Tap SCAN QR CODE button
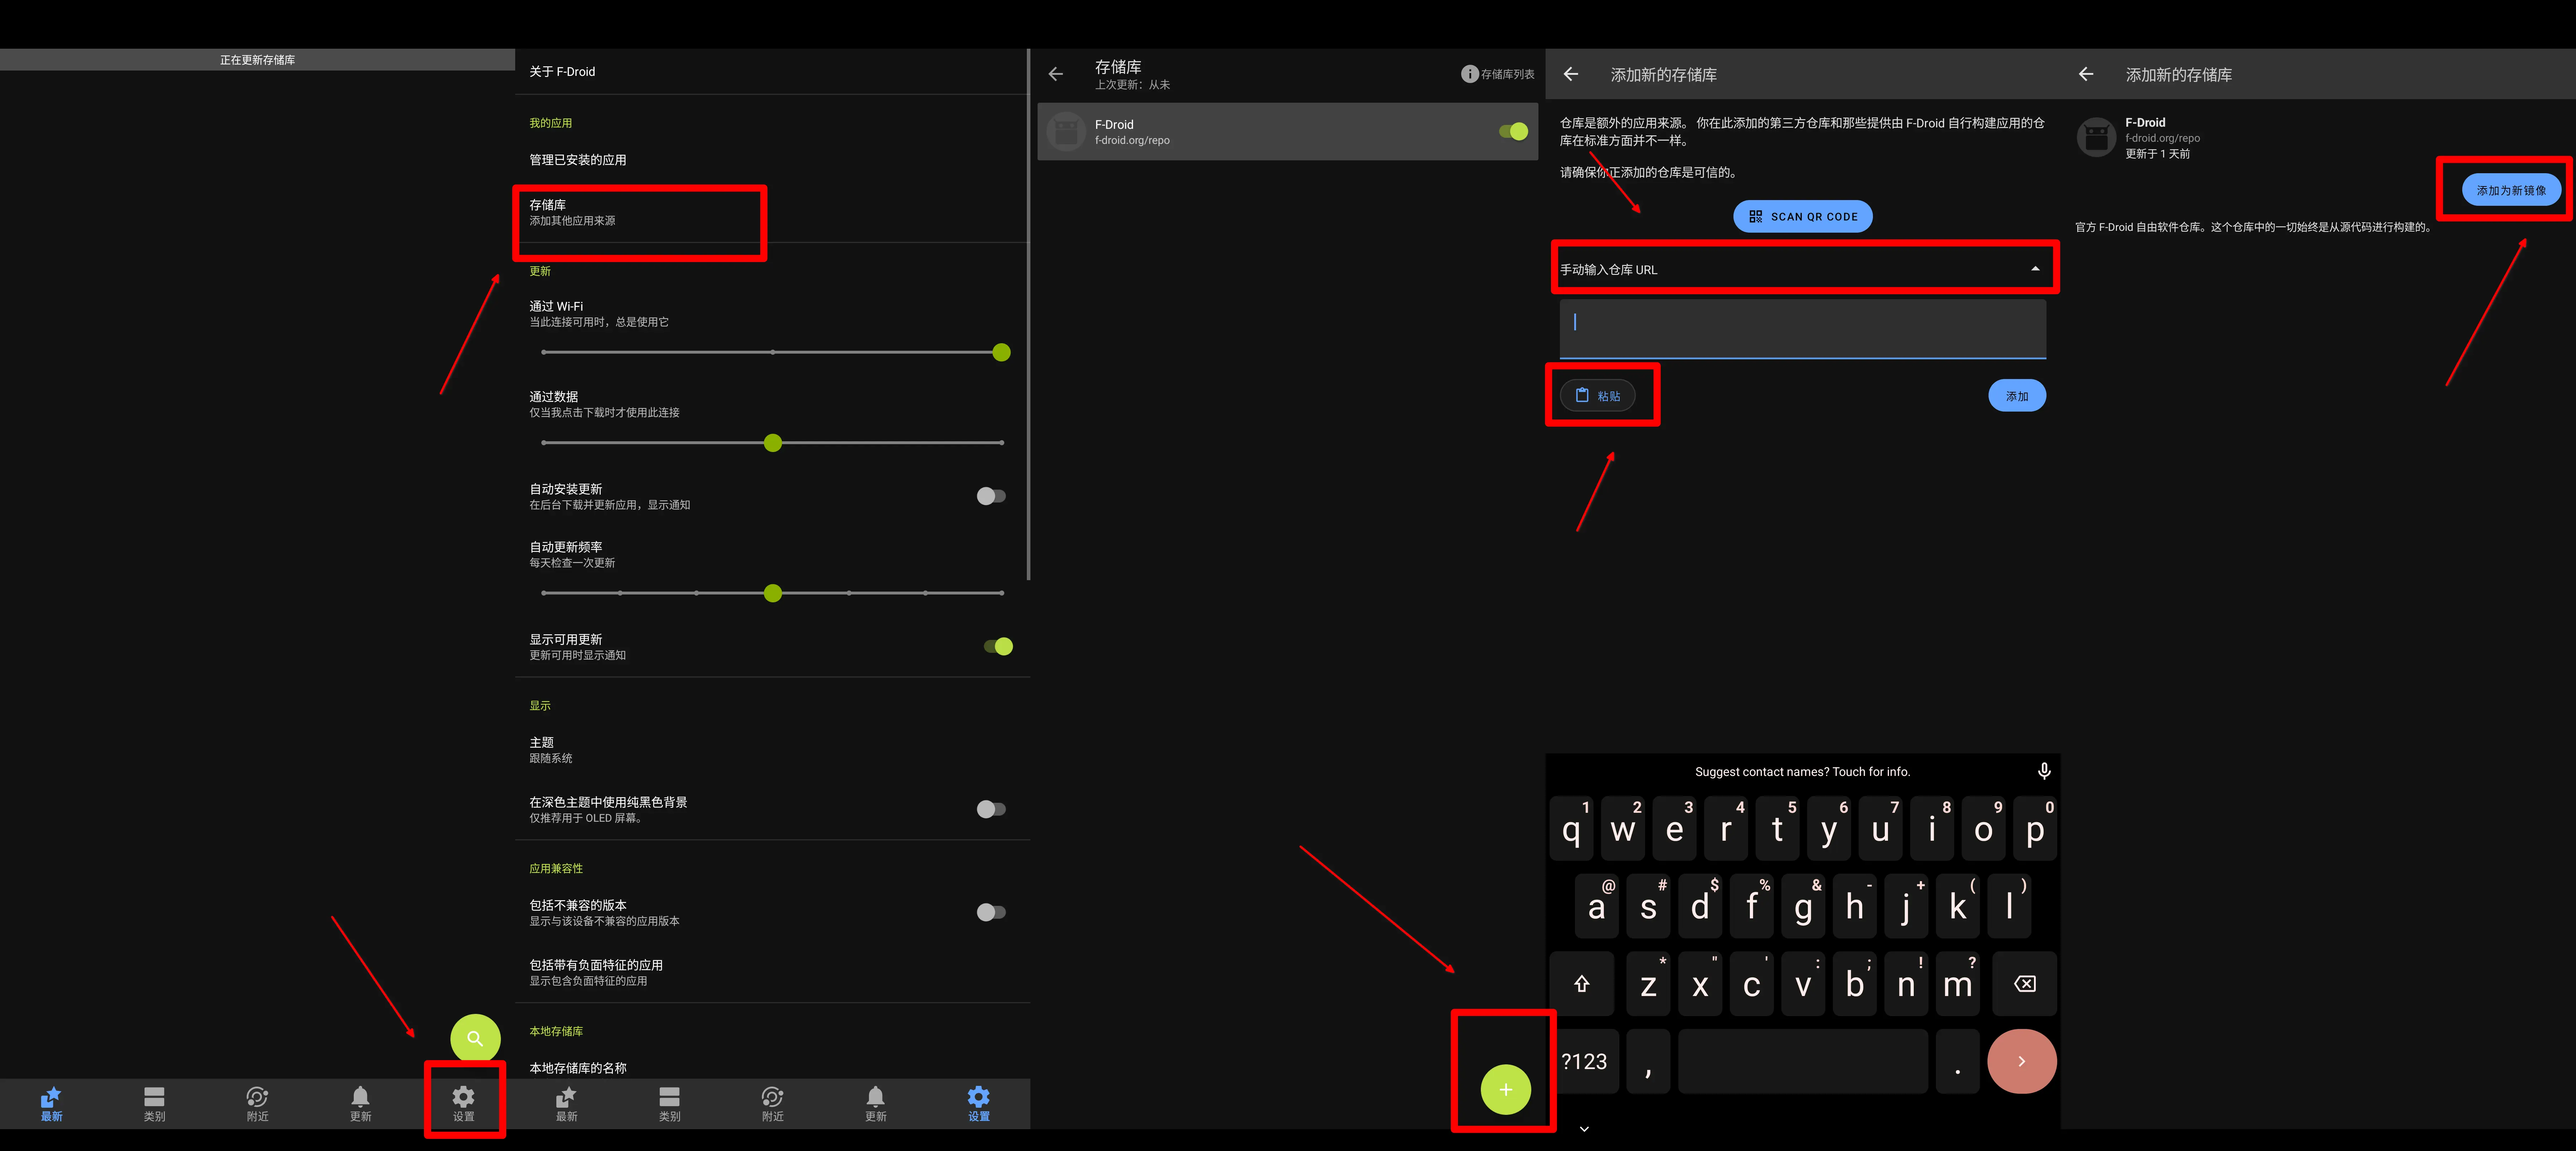The width and height of the screenshot is (2576, 1151). (1802, 216)
